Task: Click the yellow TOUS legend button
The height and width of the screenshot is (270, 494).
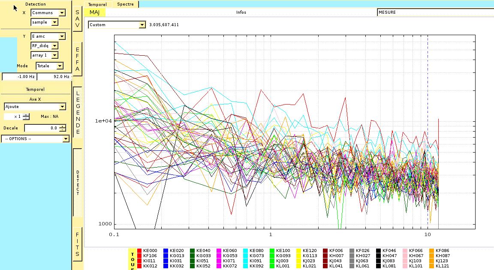Action: [x=133, y=259]
